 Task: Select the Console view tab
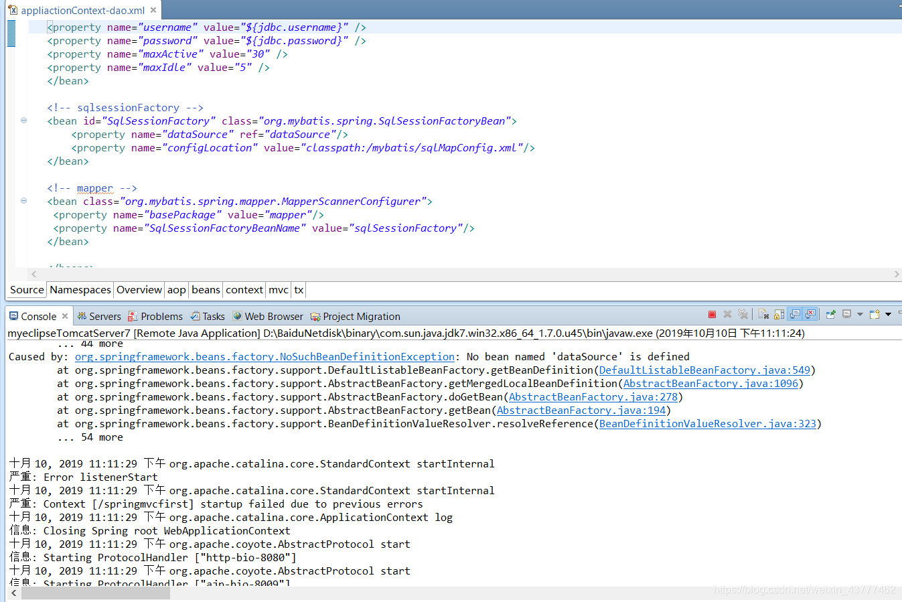pos(38,316)
